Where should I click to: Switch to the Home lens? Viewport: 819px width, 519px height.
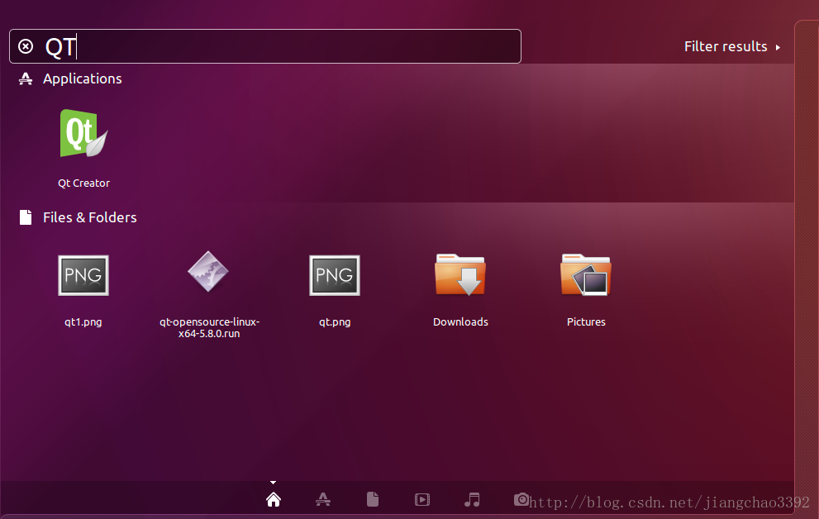(274, 500)
